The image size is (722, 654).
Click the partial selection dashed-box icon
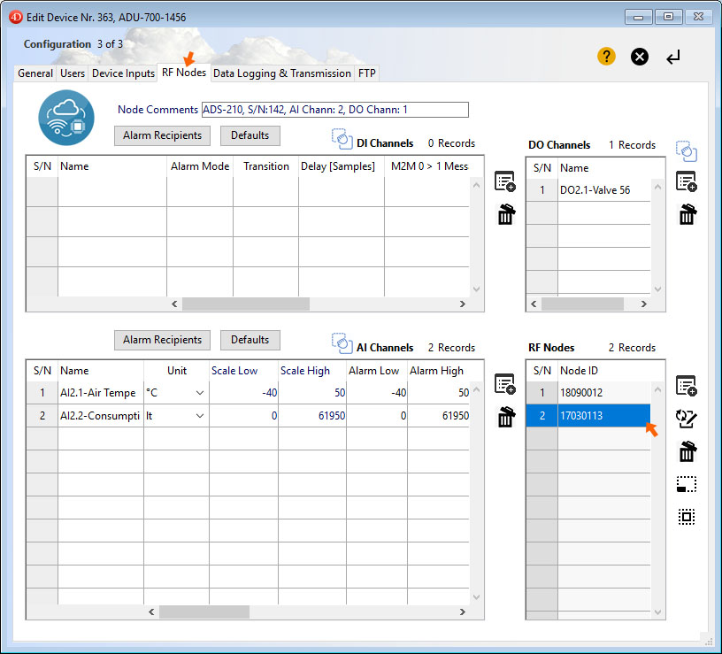(x=687, y=484)
